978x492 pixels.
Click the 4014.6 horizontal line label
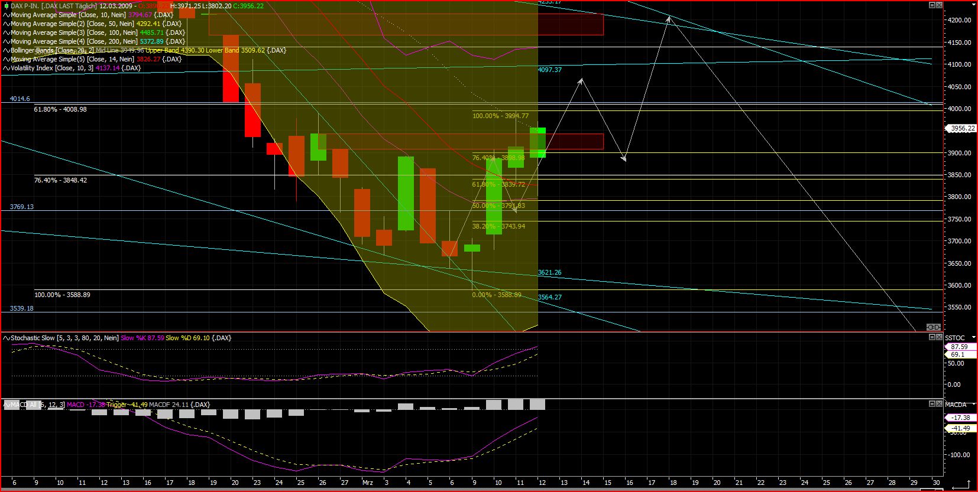(x=20, y=99)
